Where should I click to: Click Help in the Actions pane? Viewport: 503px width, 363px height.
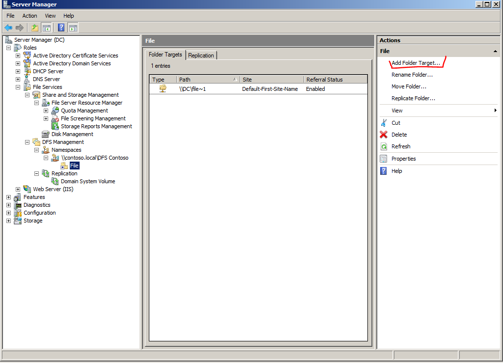pyautogui.click(x=396, y=171)
